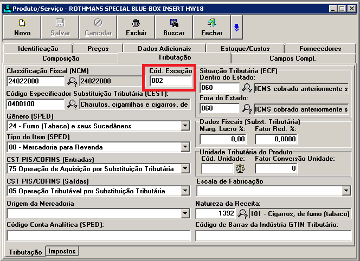Click the Excluir trash icon button
This screenshot has width=360, height=261.
136,27
